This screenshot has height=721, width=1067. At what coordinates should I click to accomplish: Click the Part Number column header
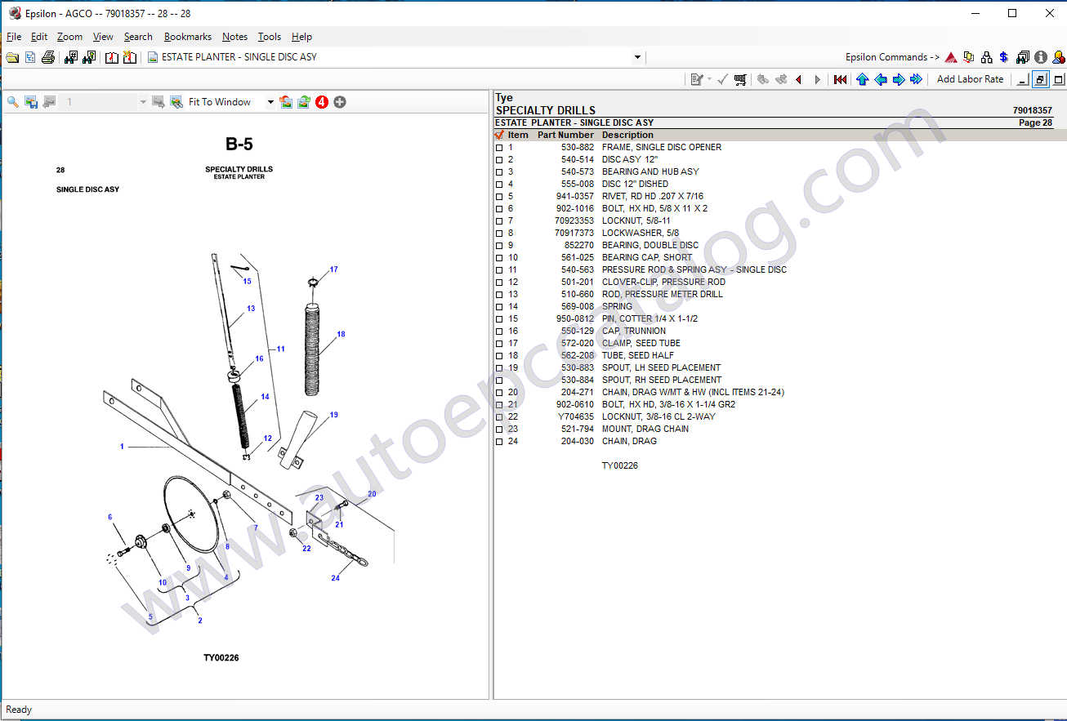[x=565, y=135]
